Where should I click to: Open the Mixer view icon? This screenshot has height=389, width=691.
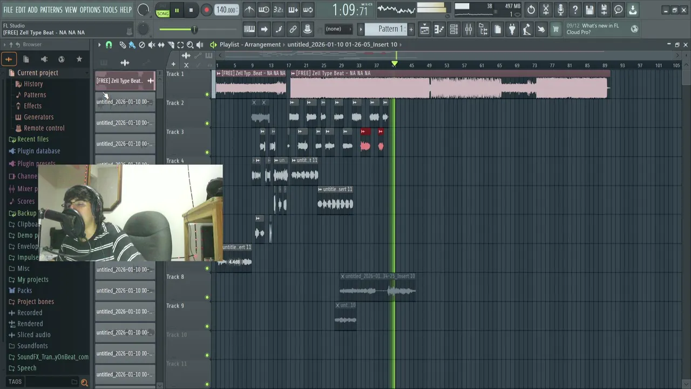(x=469, y=29)
